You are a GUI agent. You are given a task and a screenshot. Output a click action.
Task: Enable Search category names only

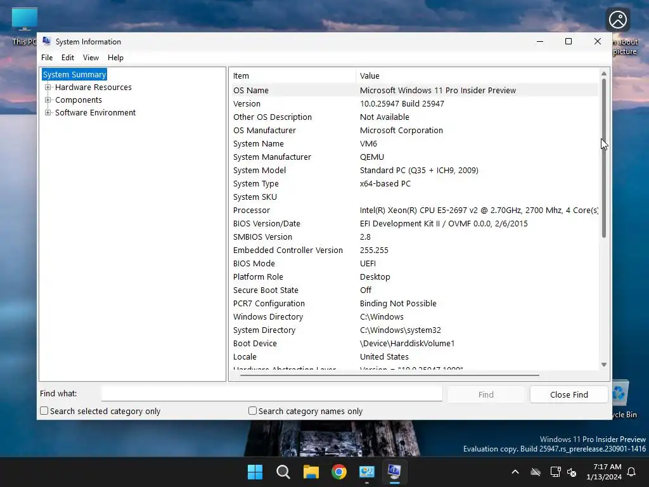252,411
